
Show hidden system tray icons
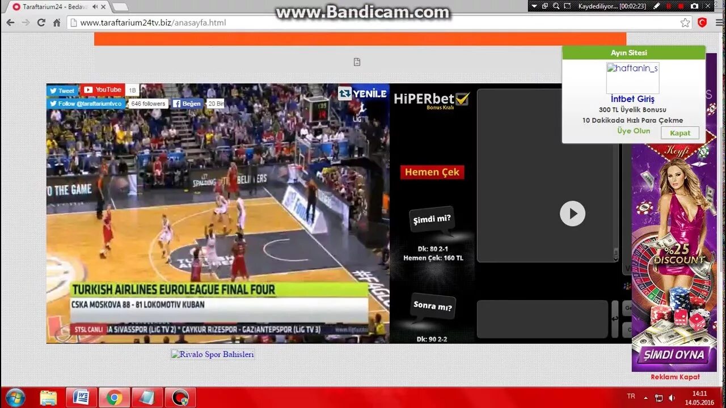(x=646, y=398)
